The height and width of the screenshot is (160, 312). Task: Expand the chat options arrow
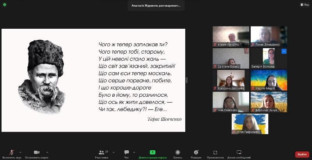tap(134, 152)
